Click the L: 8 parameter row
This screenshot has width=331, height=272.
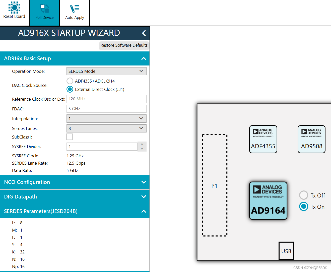pyautogui.click(x=17, y=223)
